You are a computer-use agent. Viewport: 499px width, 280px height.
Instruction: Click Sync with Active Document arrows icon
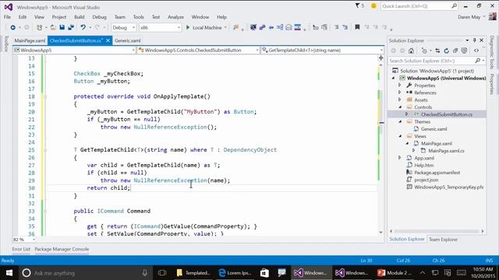[437, 51]
